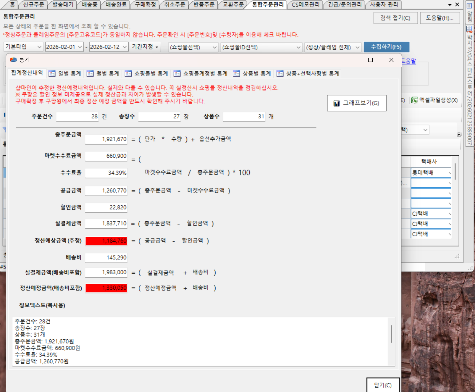Viewport: 475px width, 392px height.
Task: Open the 쇼핑몰별 통계 tab
Action: (x=147, y=74)
